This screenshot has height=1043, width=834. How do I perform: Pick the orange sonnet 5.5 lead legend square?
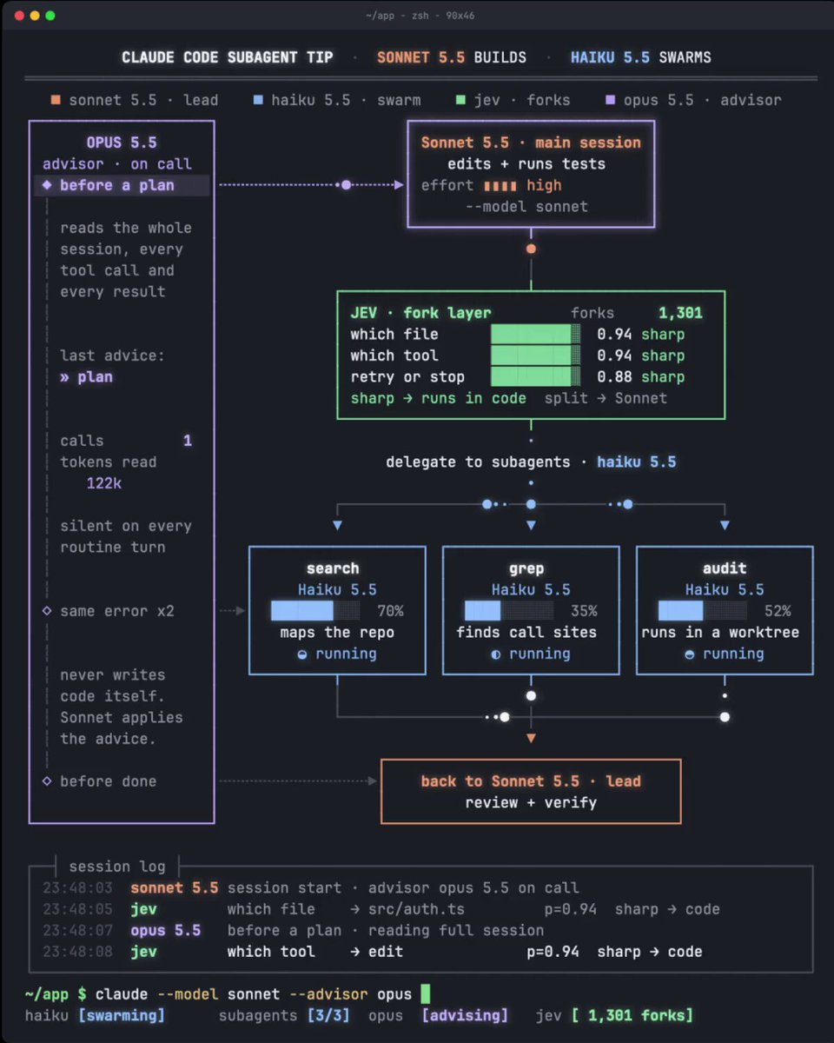[56, 100]
